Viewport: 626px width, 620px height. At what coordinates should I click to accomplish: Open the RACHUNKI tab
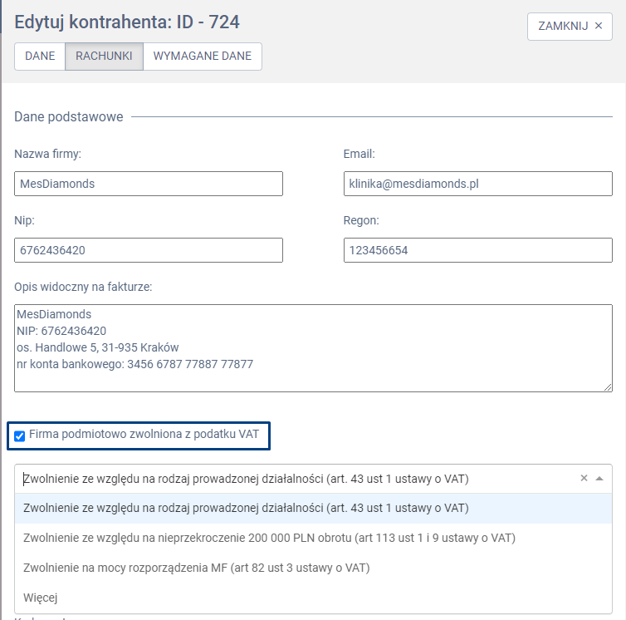pyautogui.click(x=104, y=57)
